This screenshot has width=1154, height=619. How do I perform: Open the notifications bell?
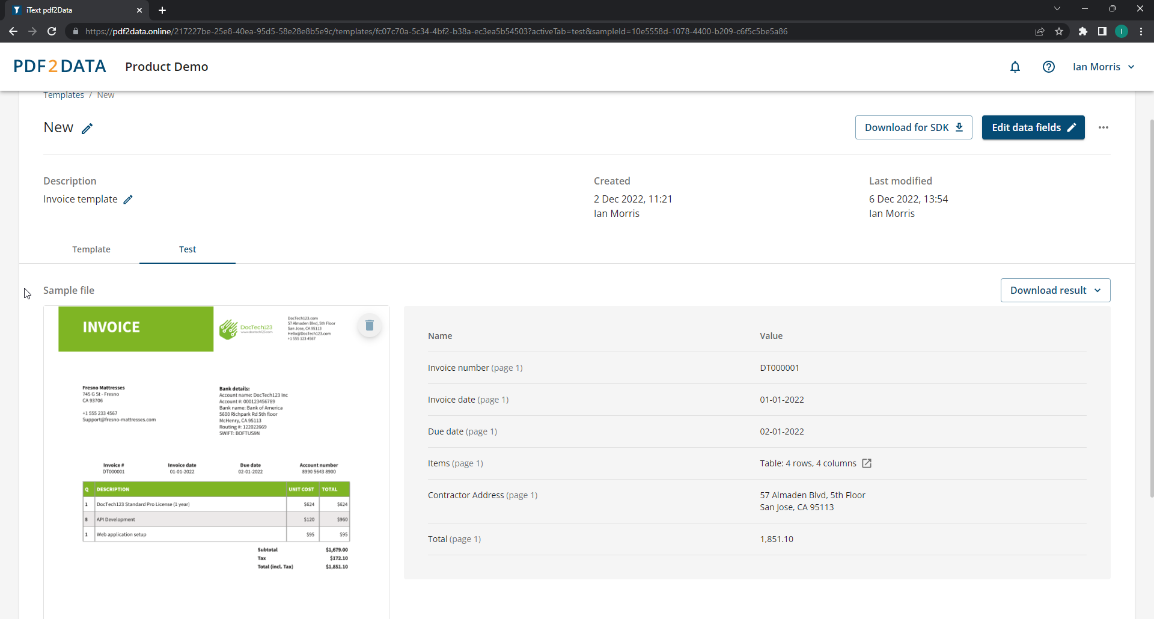[1015, 67]
